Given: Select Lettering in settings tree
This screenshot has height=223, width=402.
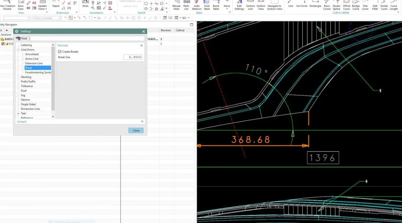Looking at the screenshot, I should coord(26,45).
